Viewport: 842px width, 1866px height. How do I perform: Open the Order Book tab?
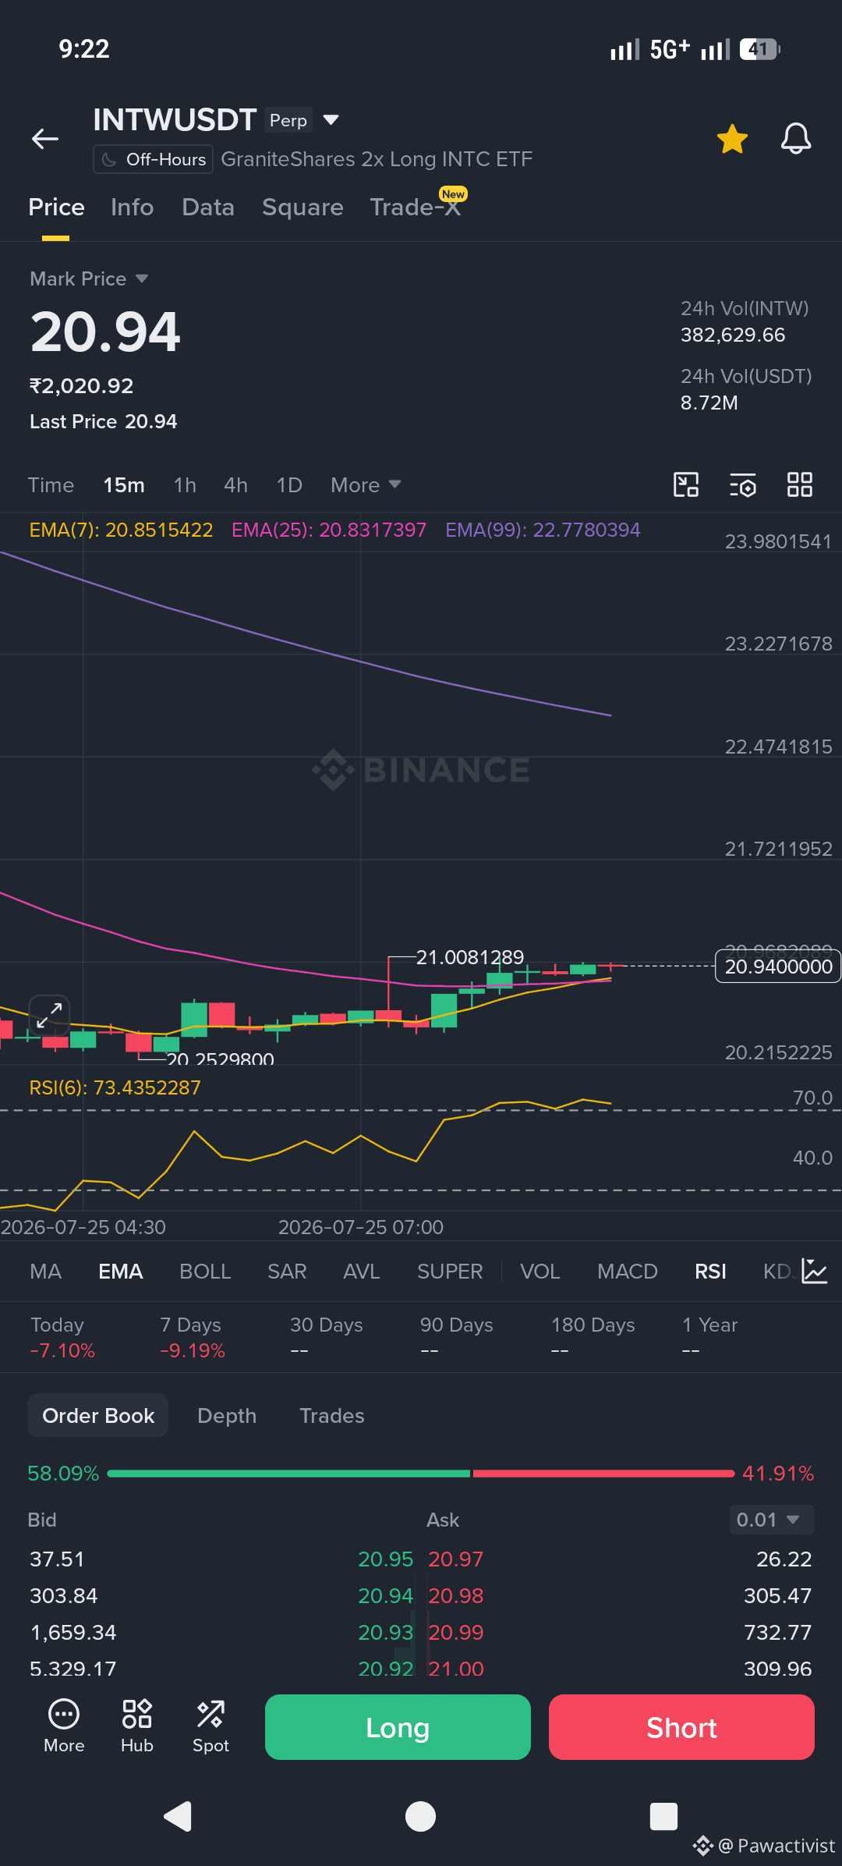(x=98, y=1416)
